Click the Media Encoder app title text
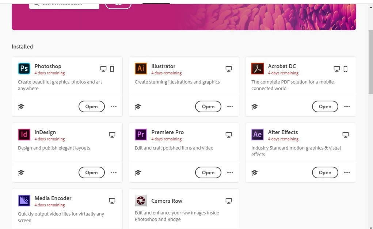The image size is (373, 229). (x=53, y=198)
